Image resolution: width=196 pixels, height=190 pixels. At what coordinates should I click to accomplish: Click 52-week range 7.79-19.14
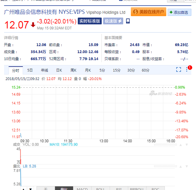tap(89, 59)
